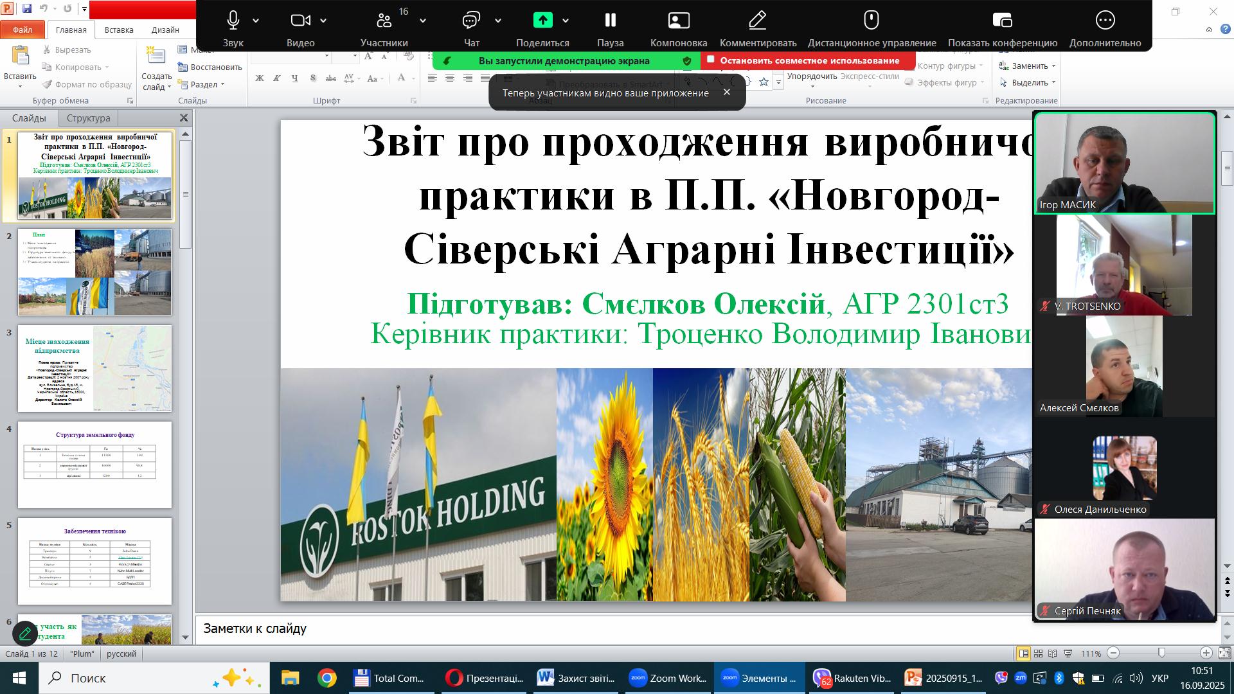The image size is (1234, 694).
Task: Open the Выделить select dropdown
Action: [x=1027, y=82]
